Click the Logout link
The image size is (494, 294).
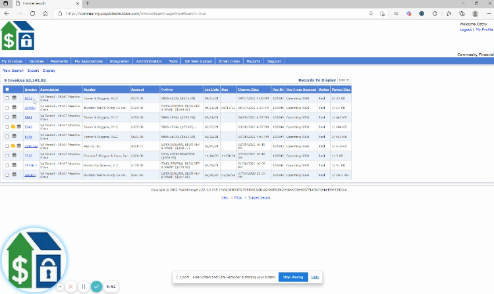(x=465, y=30)
